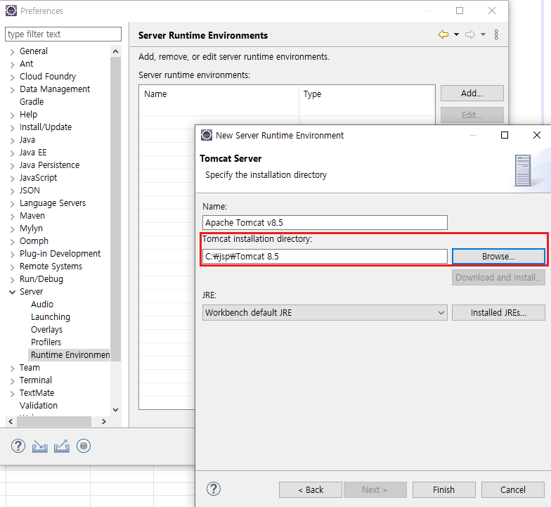Select the Mylyn tree item
Image resolution: width=551 pixels, height=507 pixels.
[x=31, y=228]
